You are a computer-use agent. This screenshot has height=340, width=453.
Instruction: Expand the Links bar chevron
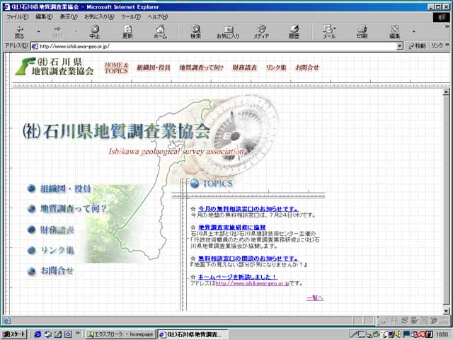[447, 45]
